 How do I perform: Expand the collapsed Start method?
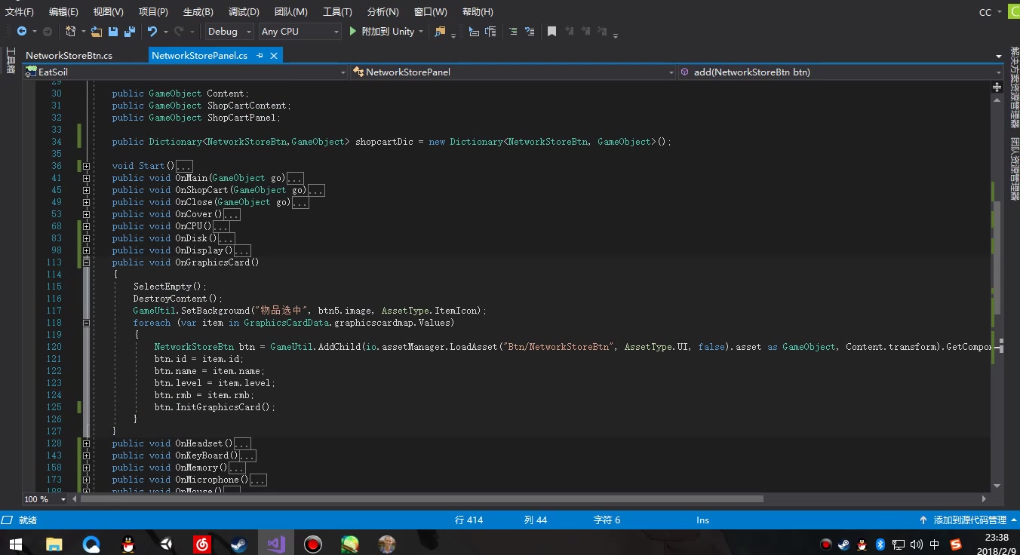[x=86, y=166]
